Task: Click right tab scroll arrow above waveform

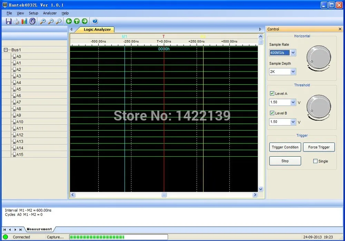Action: point(260,29)
